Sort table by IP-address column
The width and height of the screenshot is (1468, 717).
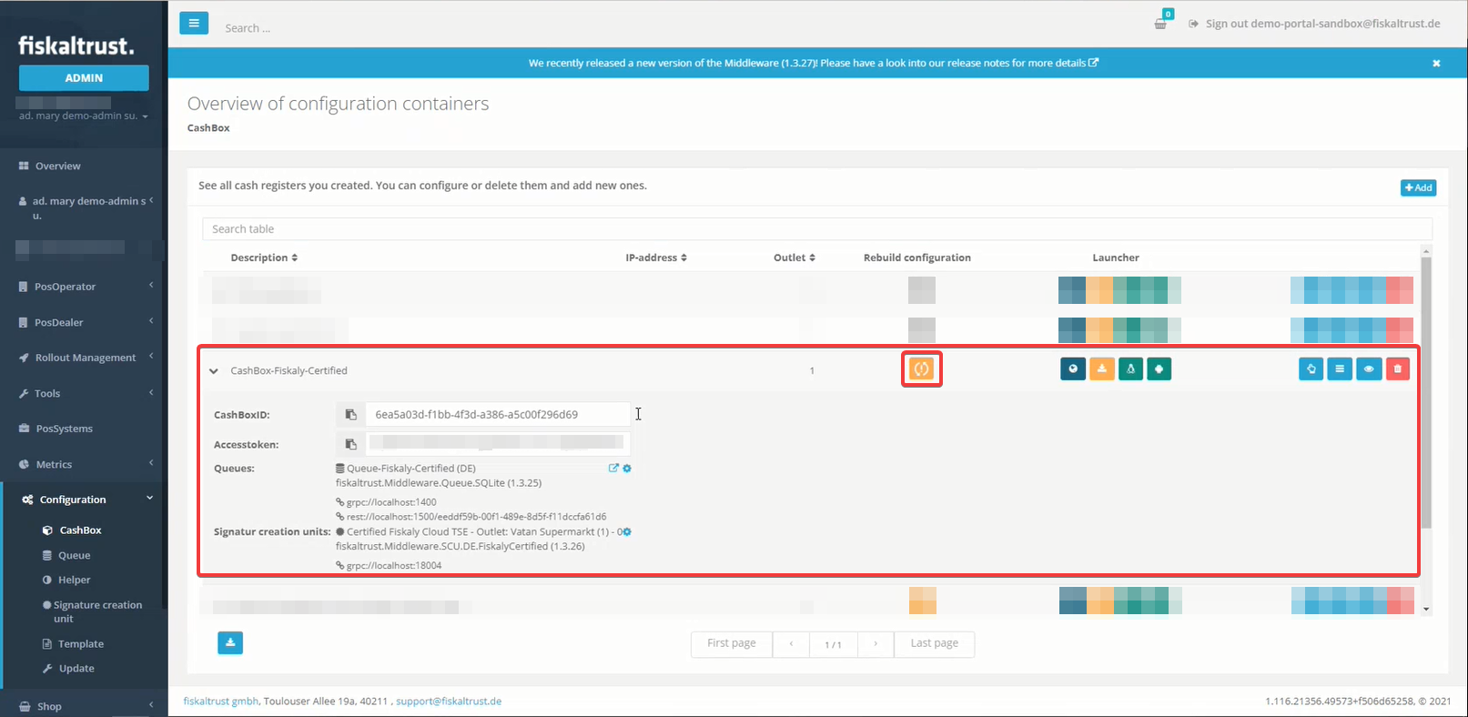[x=656, y=258]
